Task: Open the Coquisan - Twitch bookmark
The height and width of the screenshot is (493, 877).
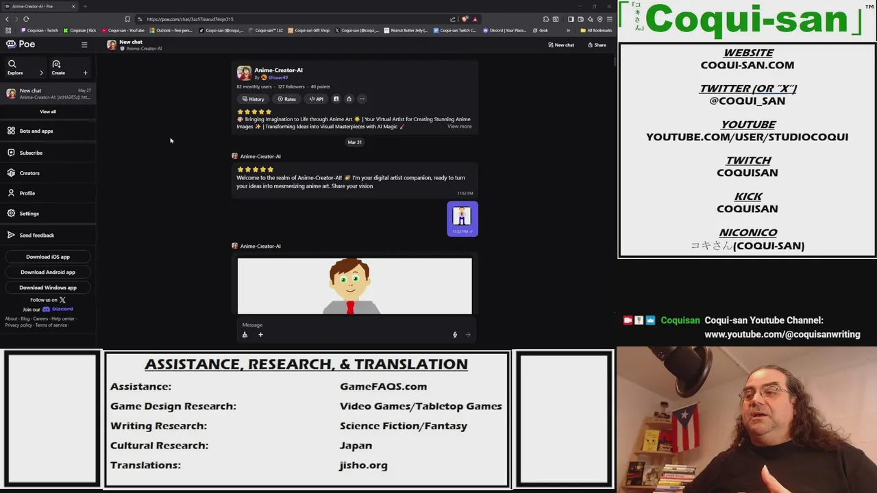Action: (40, 30)
